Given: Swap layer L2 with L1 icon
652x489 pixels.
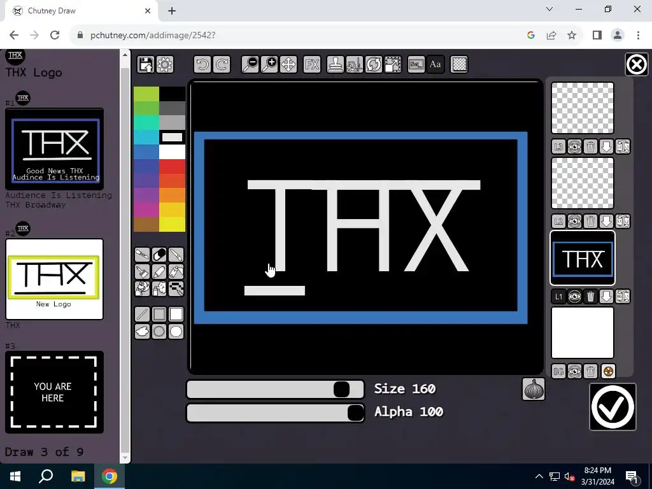Looking at the screenshot, I should click(623, 222).
